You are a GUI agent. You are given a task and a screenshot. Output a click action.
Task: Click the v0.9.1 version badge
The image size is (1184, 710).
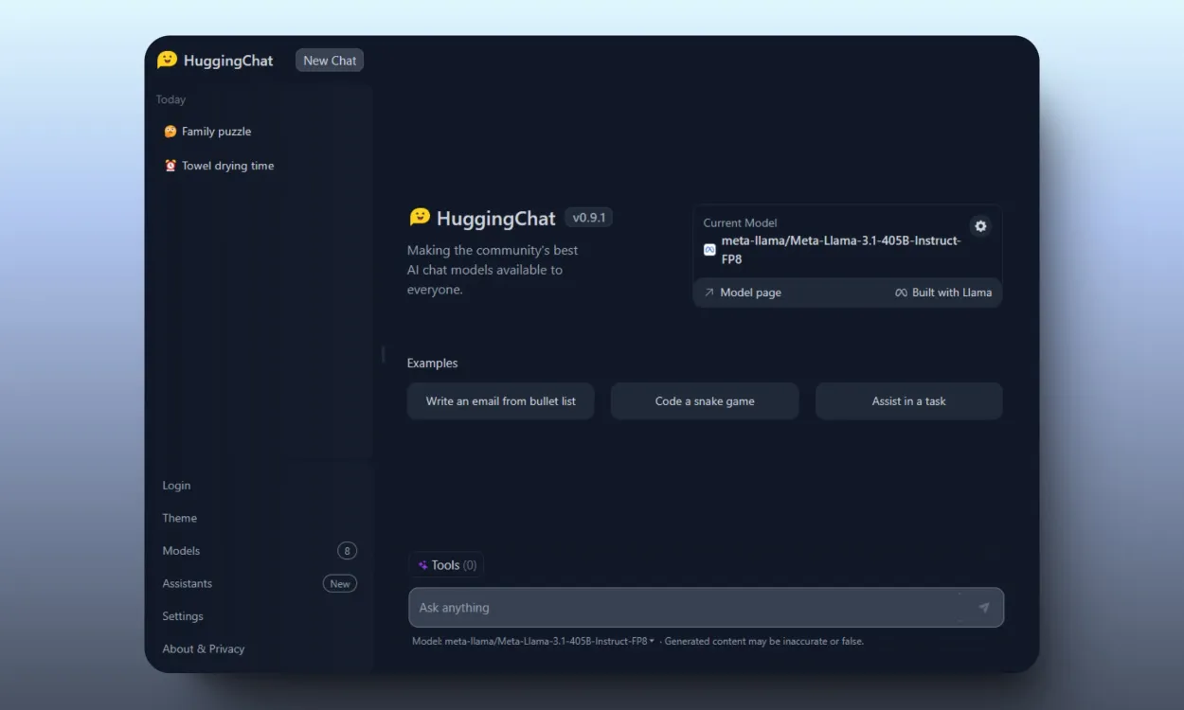click(x=588, y=218)
